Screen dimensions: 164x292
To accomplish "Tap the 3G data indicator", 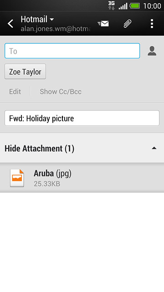I will click(111, 5).
